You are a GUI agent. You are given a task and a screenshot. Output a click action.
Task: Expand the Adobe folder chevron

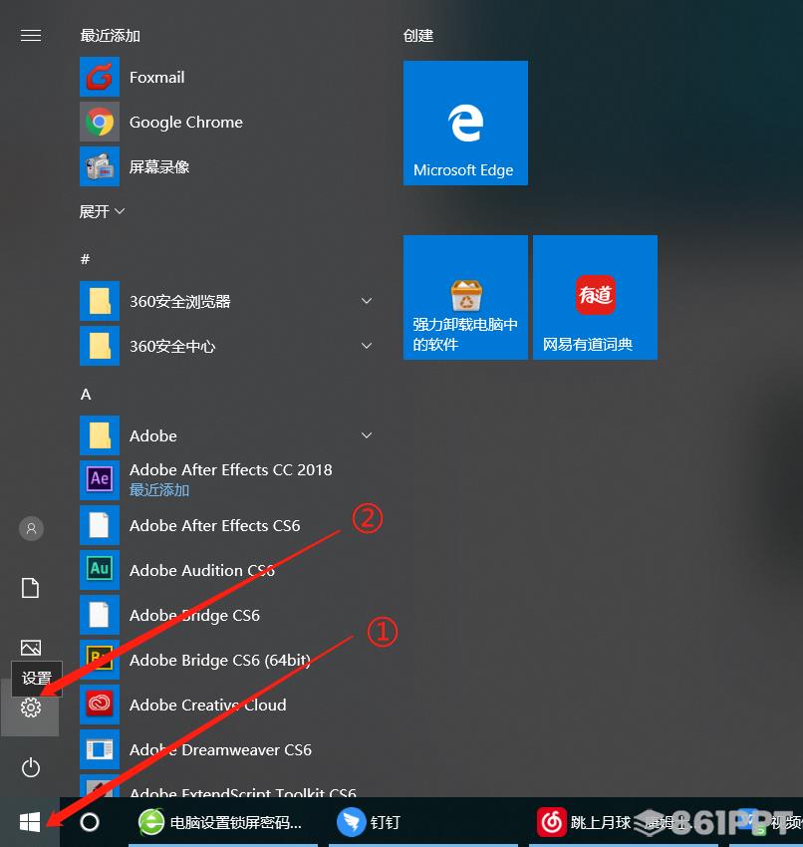pyautogui.click(x=367, y=435)
